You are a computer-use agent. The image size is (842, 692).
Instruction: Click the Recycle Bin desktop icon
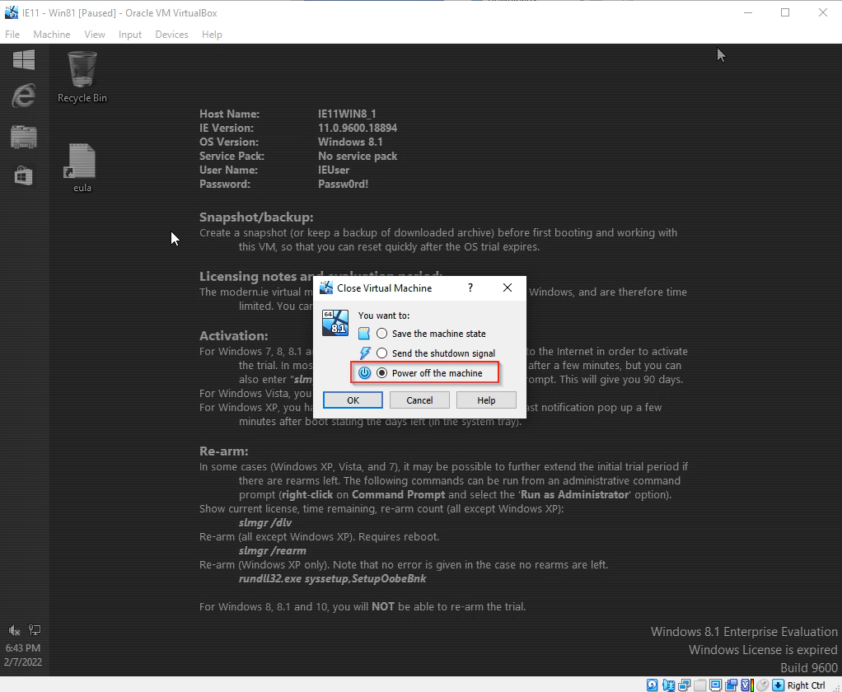pos(82,76)
